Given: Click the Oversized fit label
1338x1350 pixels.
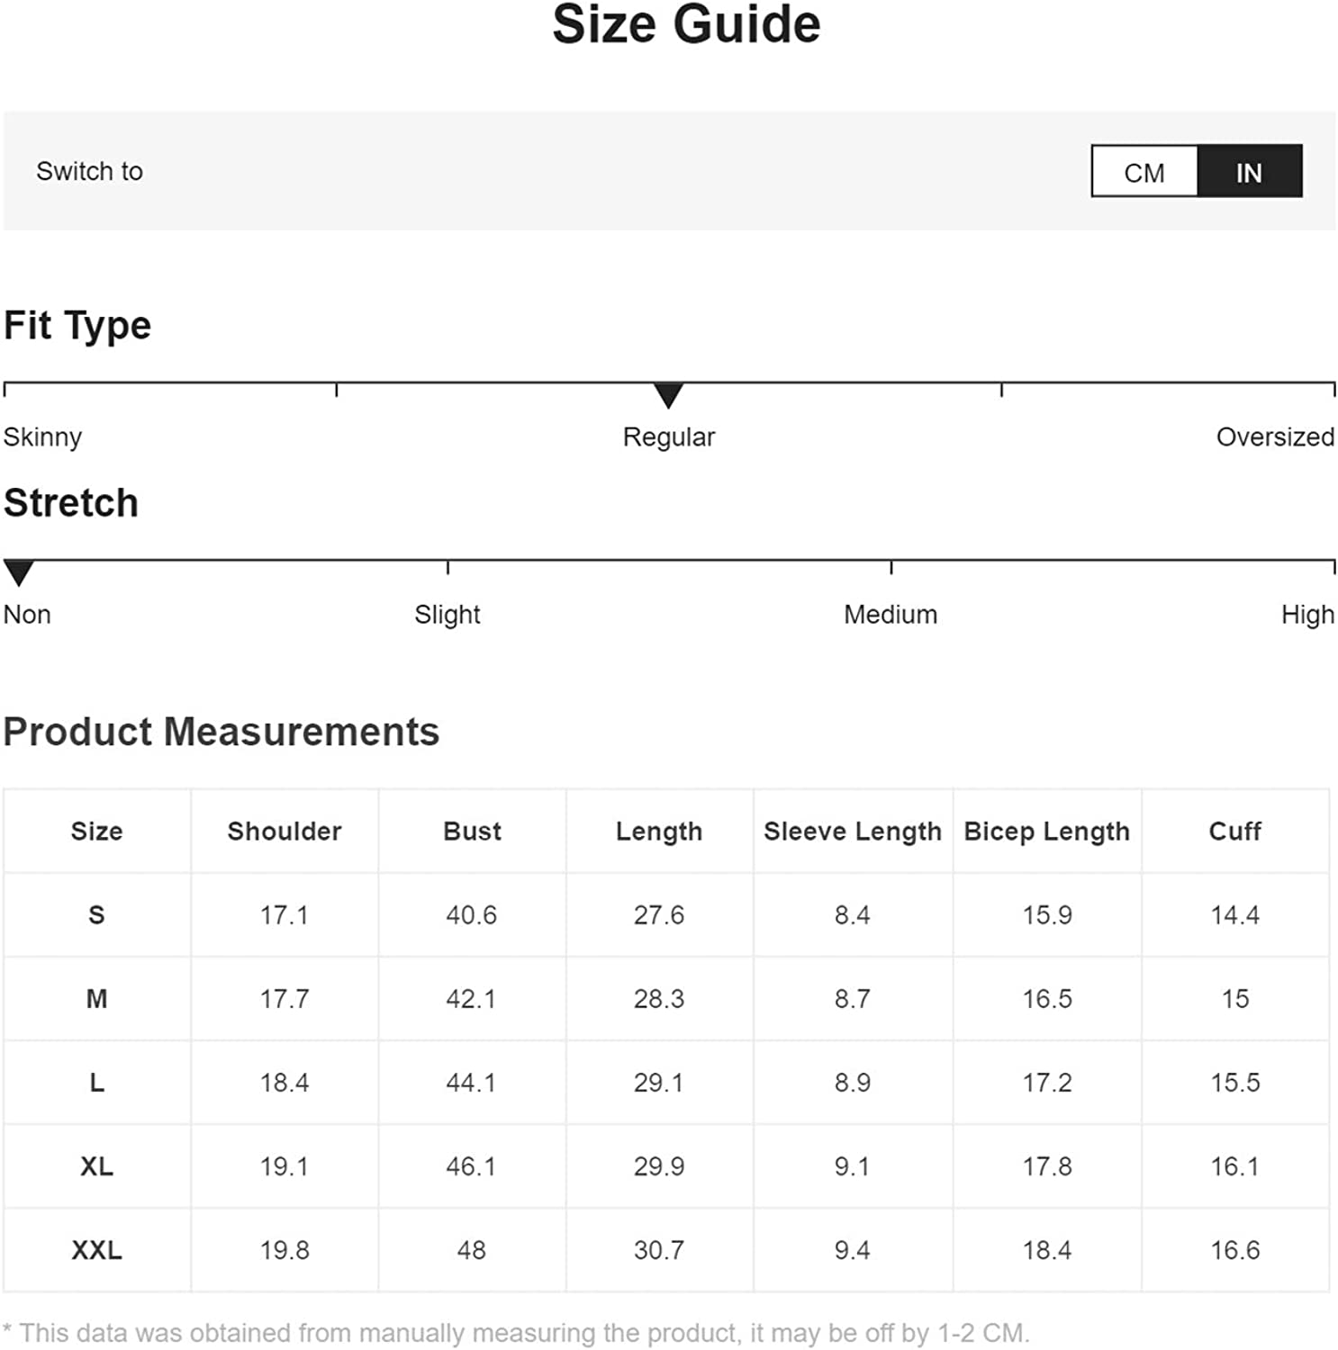Looking at the screenshot, I should coord(1274,437).
